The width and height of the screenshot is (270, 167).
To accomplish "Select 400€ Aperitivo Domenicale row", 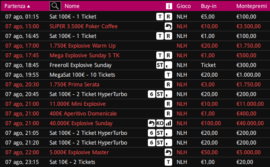I will click(135, 114).
